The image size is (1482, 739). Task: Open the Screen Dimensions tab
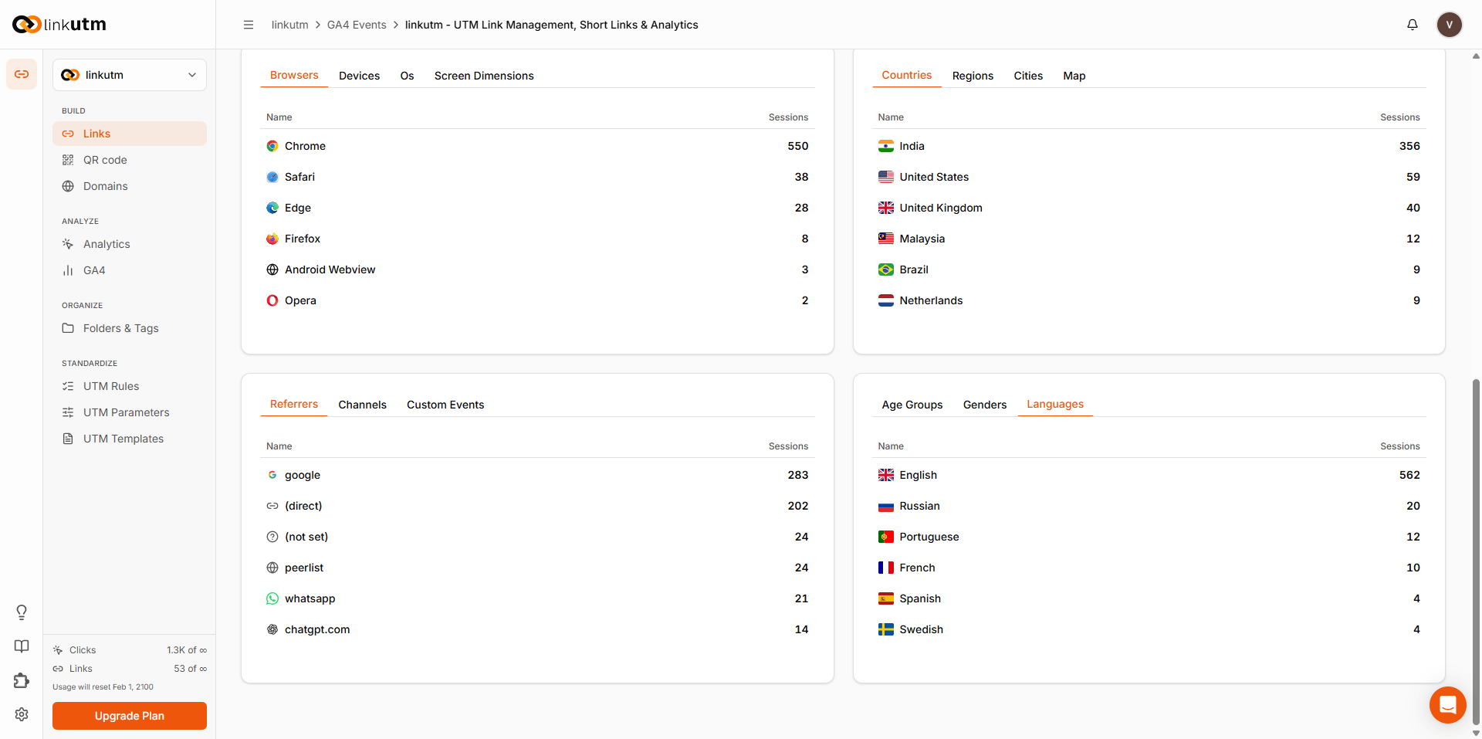pyautogui.click(x=484, y=76)
